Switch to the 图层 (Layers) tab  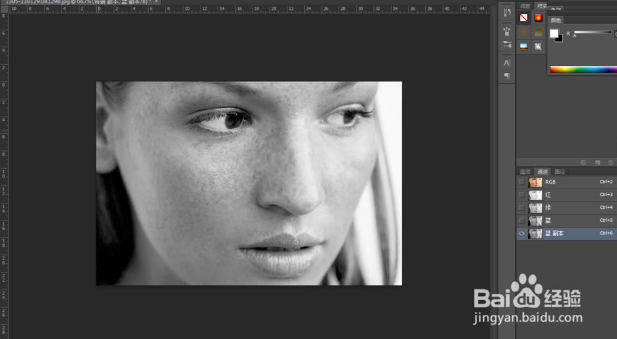tap(525, 172)
